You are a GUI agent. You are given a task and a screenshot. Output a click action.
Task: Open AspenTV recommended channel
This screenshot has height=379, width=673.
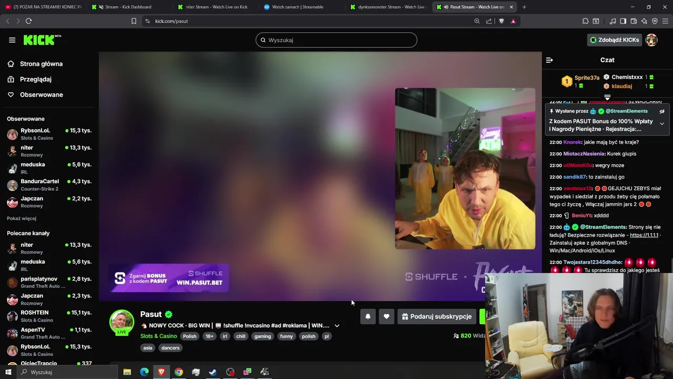(49, 333)
